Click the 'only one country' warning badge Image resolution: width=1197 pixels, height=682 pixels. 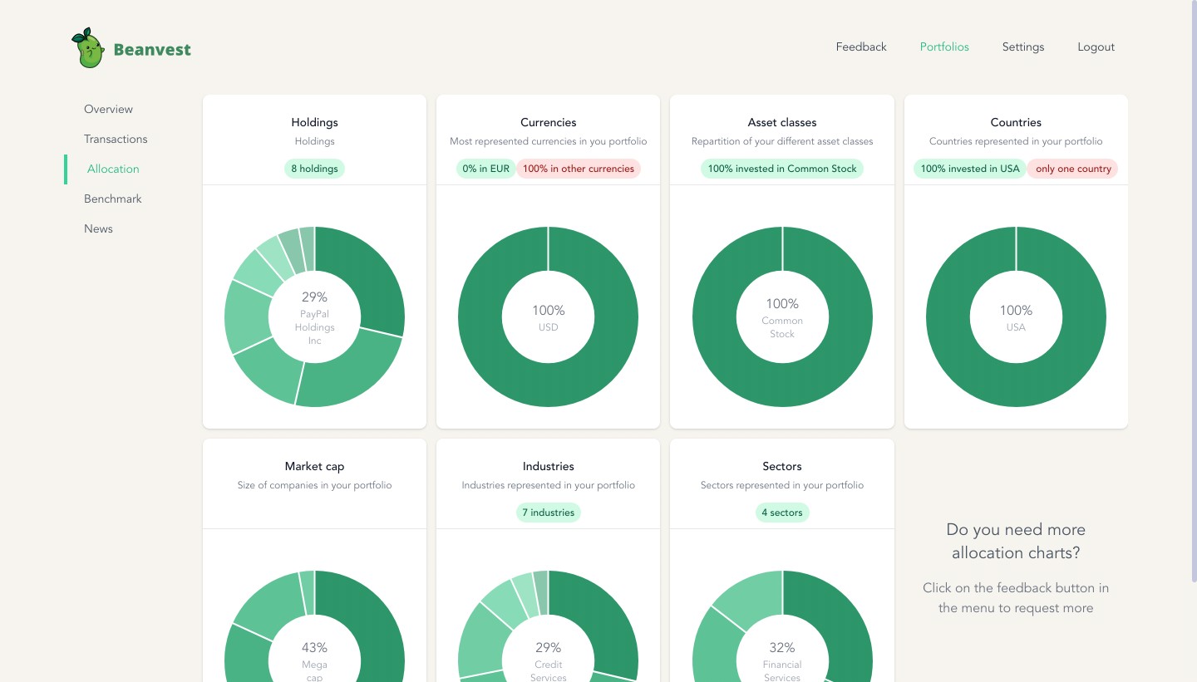(x=1073, y=169)
